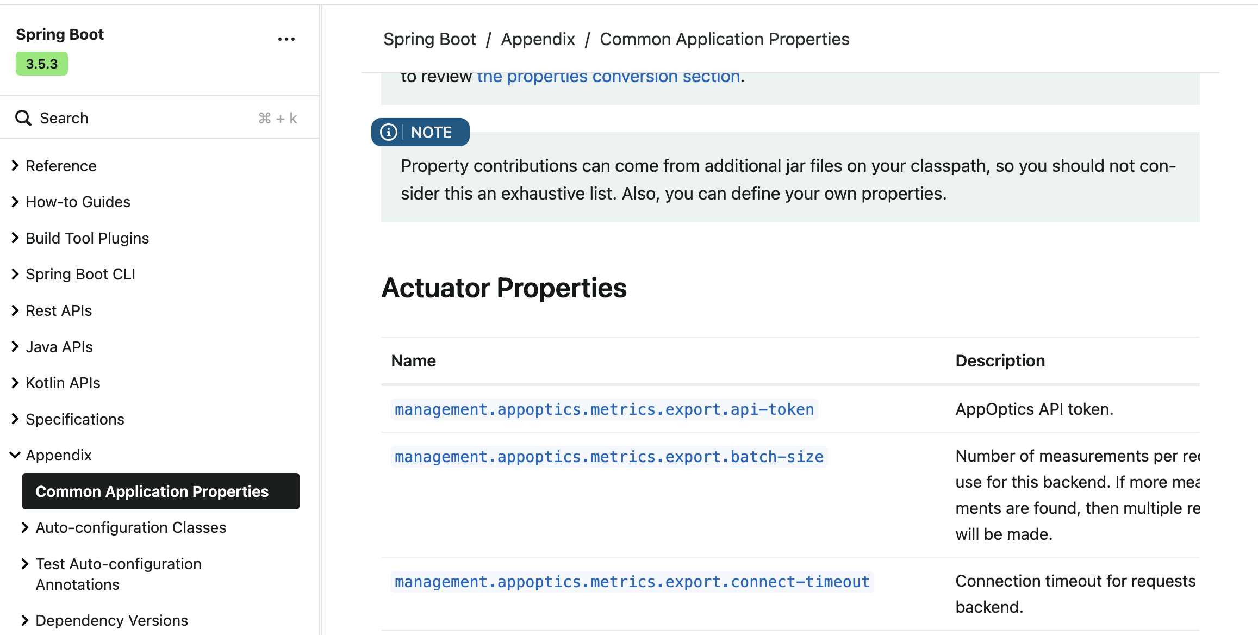Click the Rest APIs chevron icon
The width and height of the screenshot is (1258, 635).
[x=15, y=310]
